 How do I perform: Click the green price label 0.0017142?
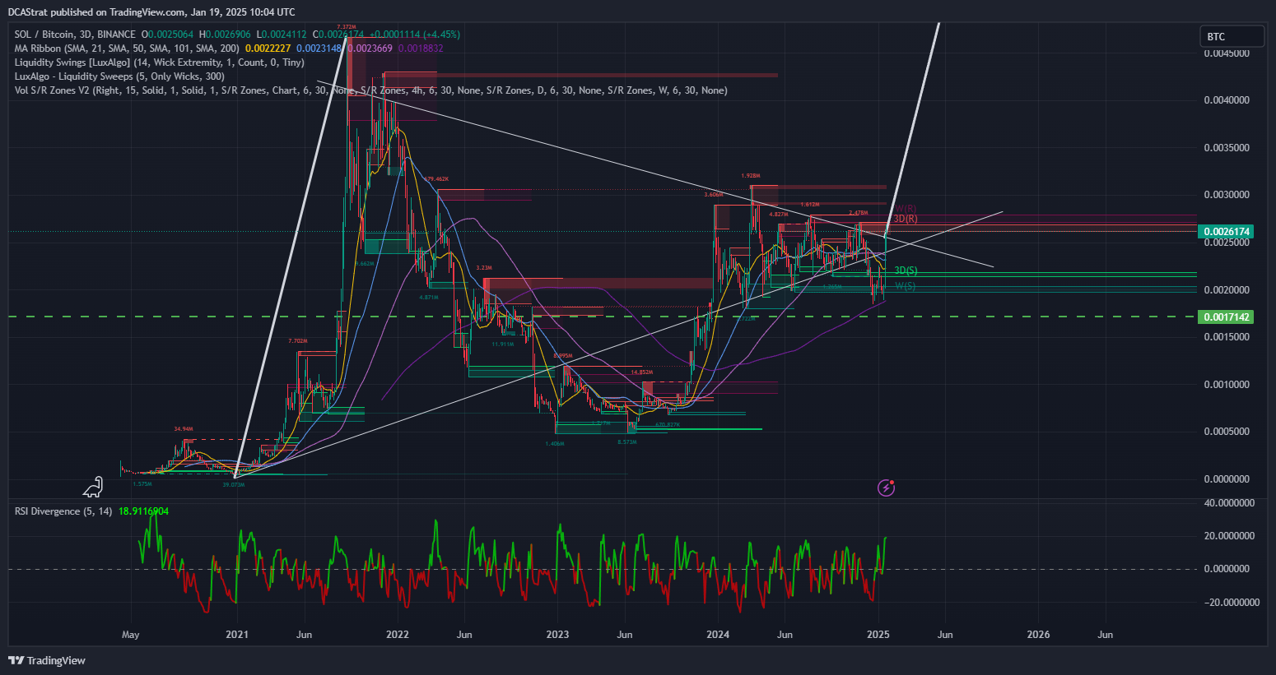(x=1227, y=317)
